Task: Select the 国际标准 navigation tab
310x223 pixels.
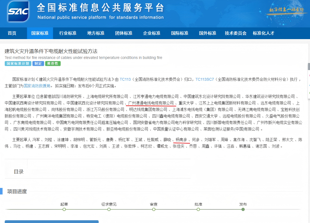Action: click(180, 33)
